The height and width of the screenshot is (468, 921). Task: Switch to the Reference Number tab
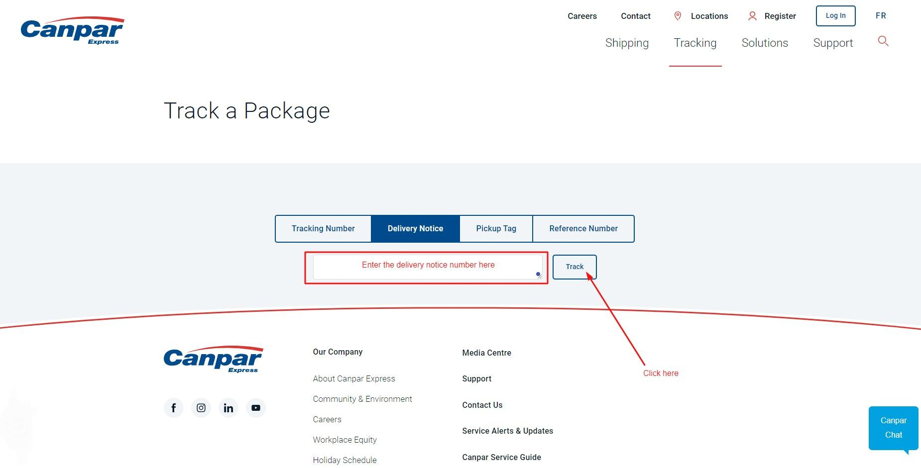pos(583,229)
